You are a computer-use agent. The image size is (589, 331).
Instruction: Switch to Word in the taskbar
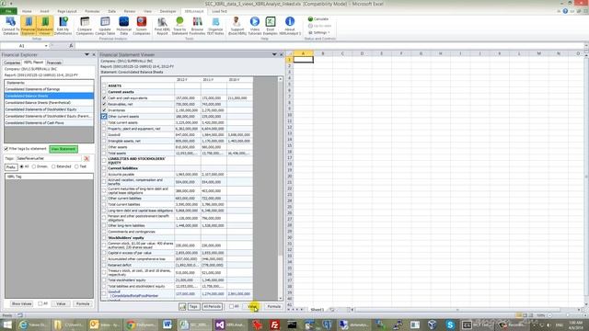point(167,325)
